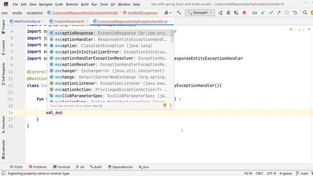Screen dimensions: 313x176
Task: Open the View menu
Action: tap(33, 4)
